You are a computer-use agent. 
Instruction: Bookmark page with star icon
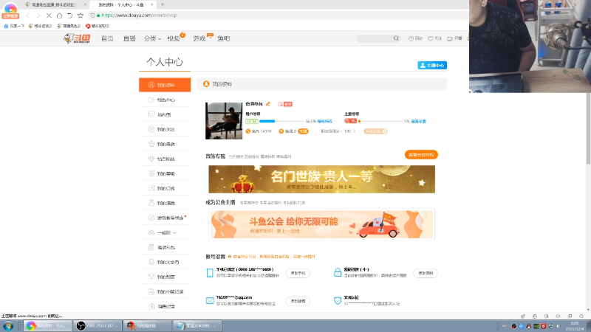point(81,15)
